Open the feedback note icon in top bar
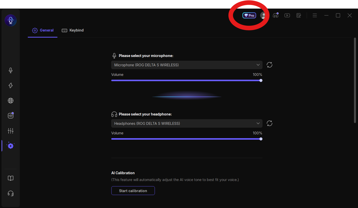The image size is (358, 208). [299, 15]
